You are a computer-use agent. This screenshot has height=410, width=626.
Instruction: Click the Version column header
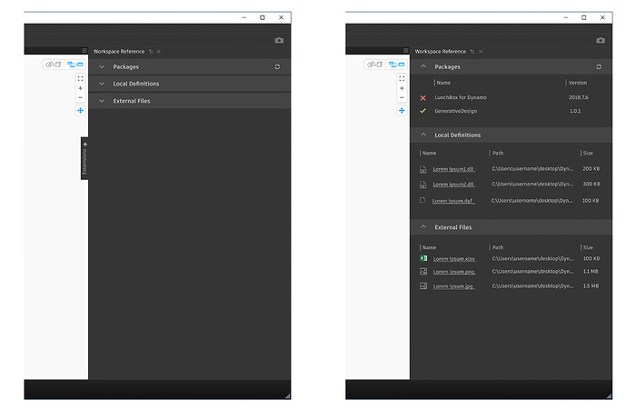click(x=577, y=83)
